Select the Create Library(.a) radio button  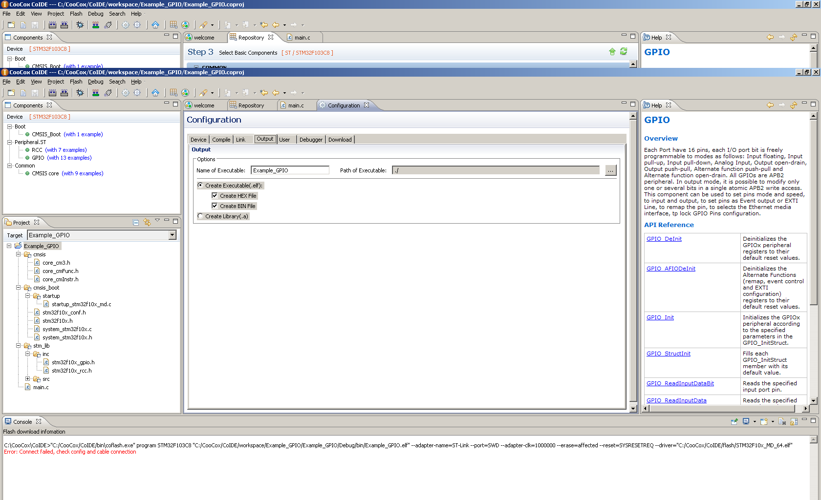[200, 216]
